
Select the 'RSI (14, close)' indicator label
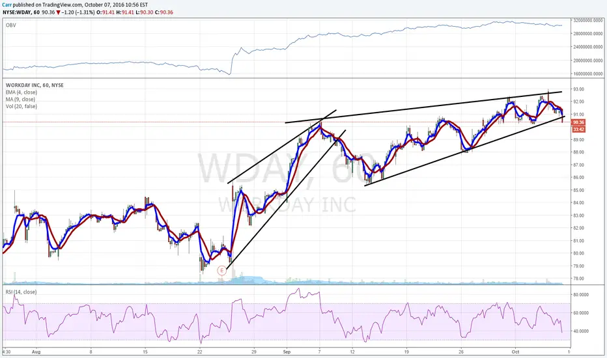pos(21,292)
